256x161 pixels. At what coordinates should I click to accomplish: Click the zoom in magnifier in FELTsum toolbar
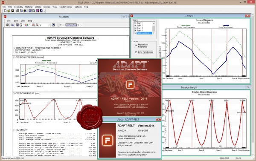pos(33,25)
